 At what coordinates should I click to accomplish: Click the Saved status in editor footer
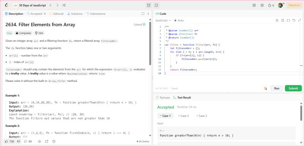(174, 88)
